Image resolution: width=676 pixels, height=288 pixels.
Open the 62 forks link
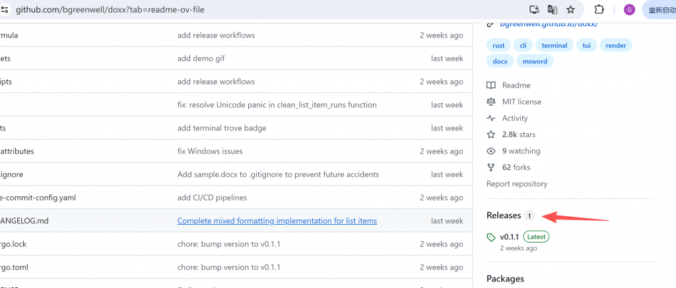516,167
